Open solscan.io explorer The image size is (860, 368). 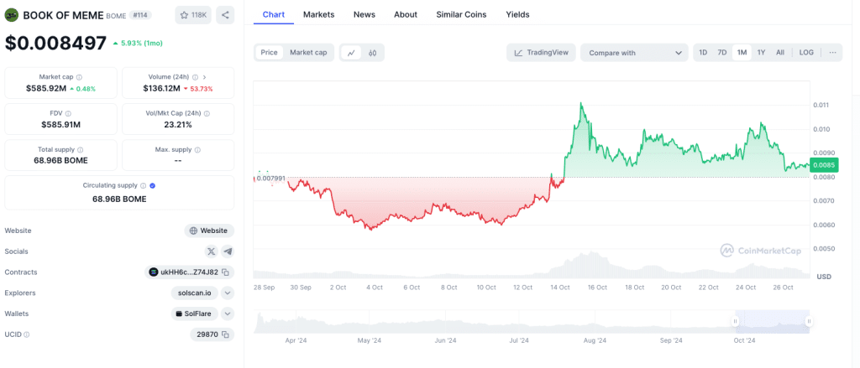coord(195,293)
